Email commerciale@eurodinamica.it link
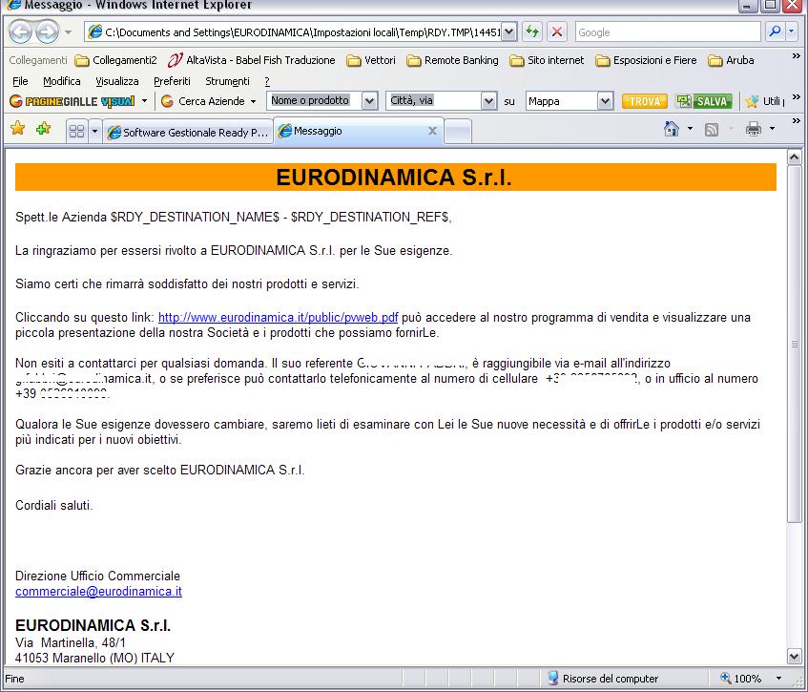This screenshot has width=808, height=692. click(x=98, y=592)
